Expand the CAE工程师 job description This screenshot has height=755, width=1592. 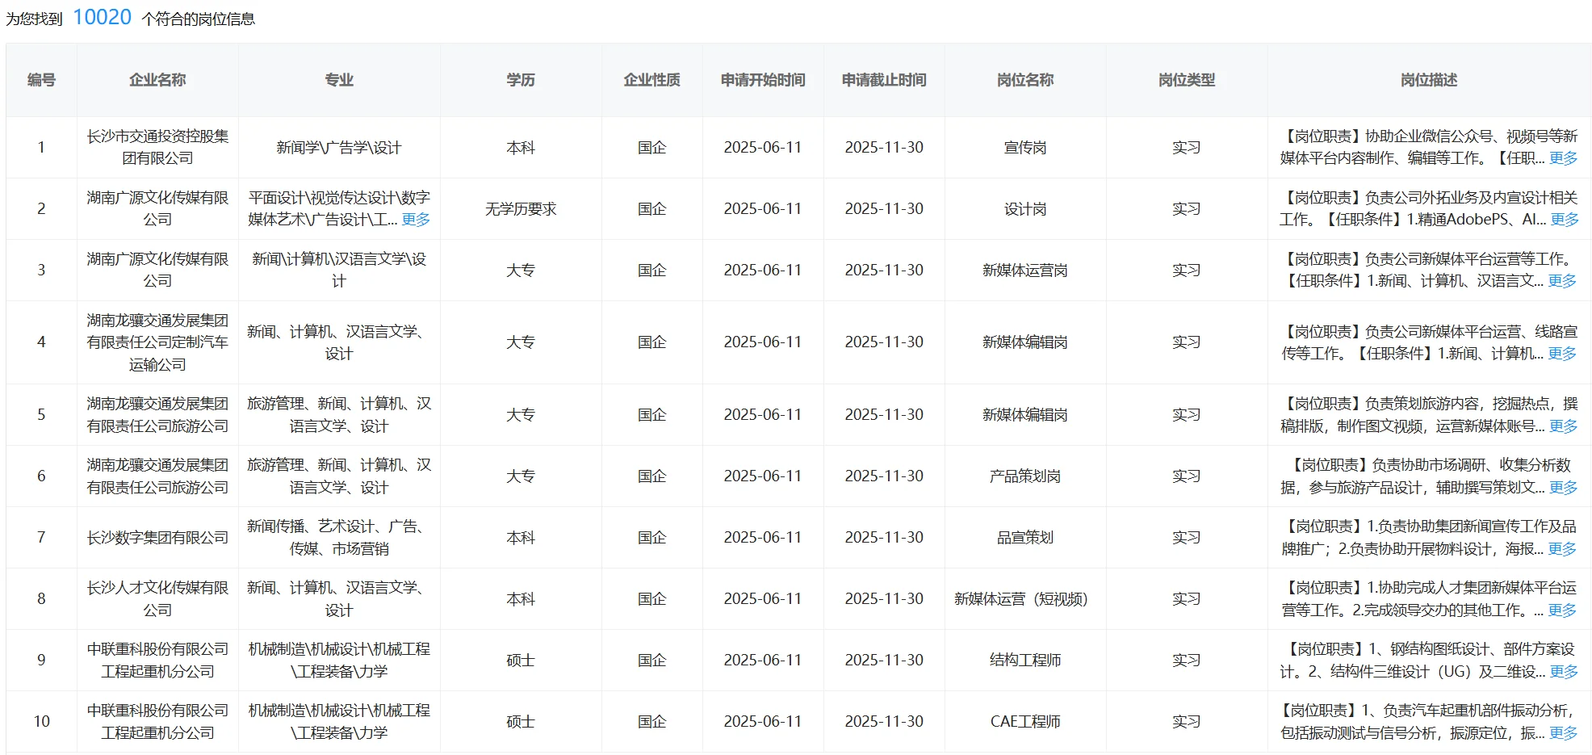coord(1563,735)
